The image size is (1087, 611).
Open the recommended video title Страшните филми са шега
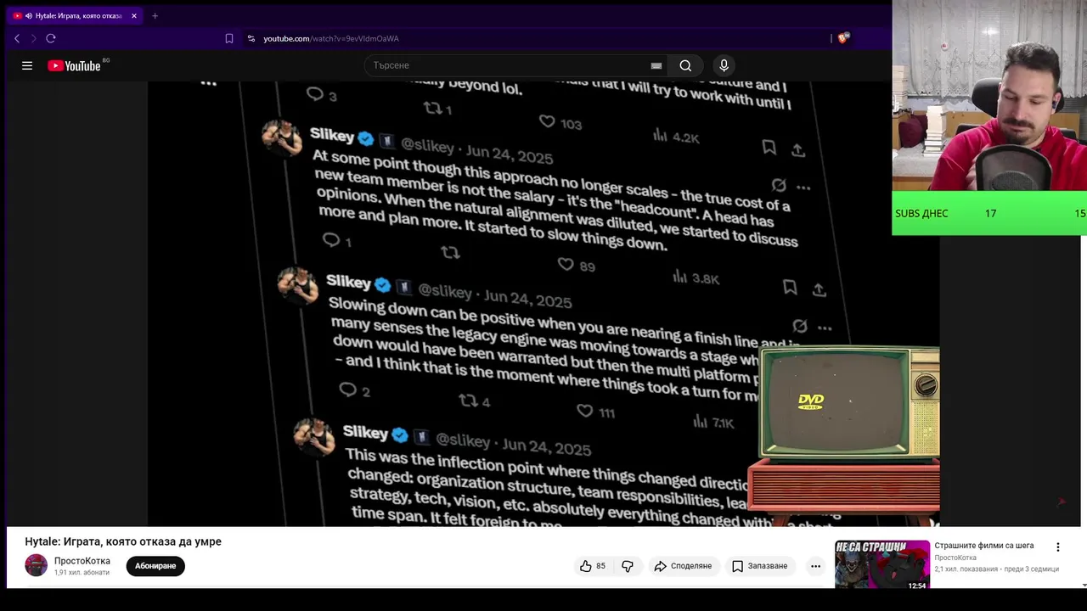point(984,546)
